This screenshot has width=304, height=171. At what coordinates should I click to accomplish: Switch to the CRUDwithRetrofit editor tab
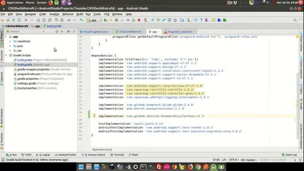click(130, 32)
